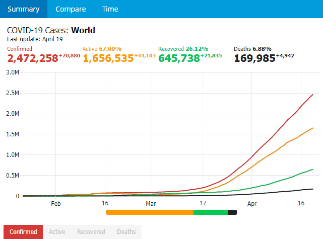Click the green segment of the ratio bar
Screen dimensions: 323x239
tap(211, 212)
